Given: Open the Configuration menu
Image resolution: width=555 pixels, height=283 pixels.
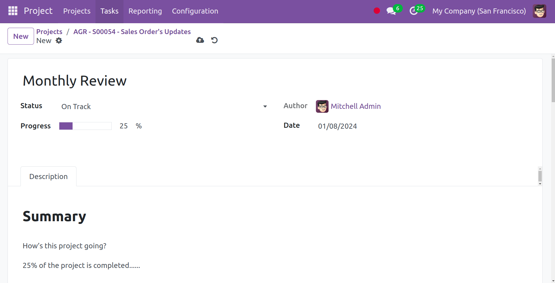Looking at the screenshot, I should coord(195,11).
